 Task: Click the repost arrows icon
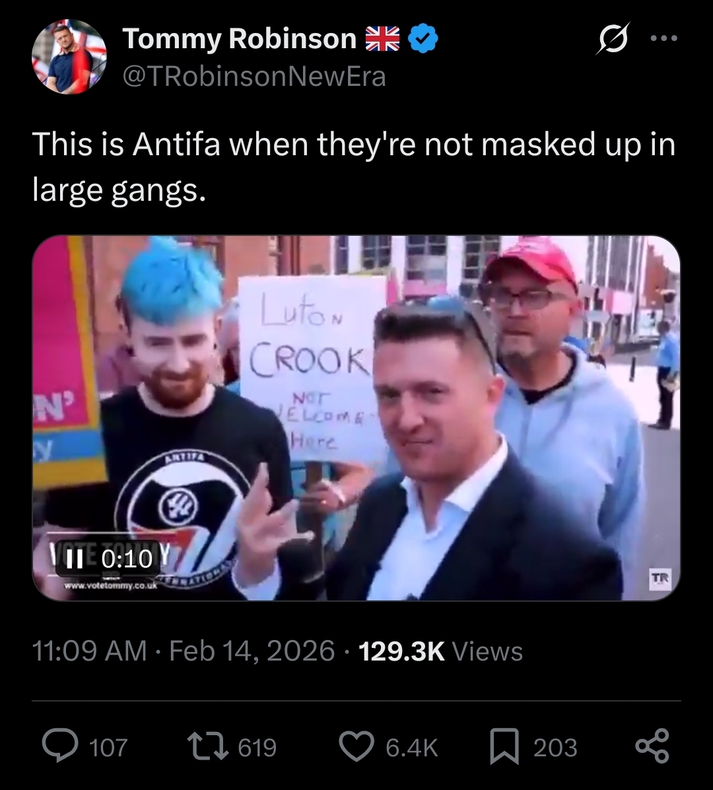[207, 746]
